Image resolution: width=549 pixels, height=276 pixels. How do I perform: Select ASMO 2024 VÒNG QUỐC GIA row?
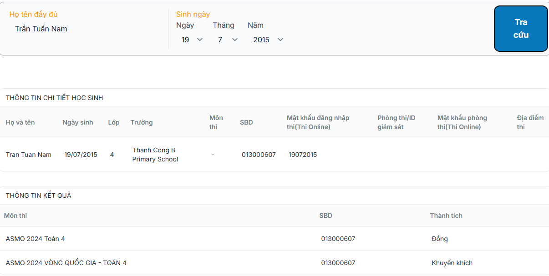(66, 263)
